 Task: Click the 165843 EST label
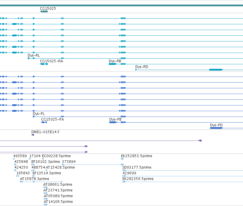pyautogui.click(x=23, y=173)
